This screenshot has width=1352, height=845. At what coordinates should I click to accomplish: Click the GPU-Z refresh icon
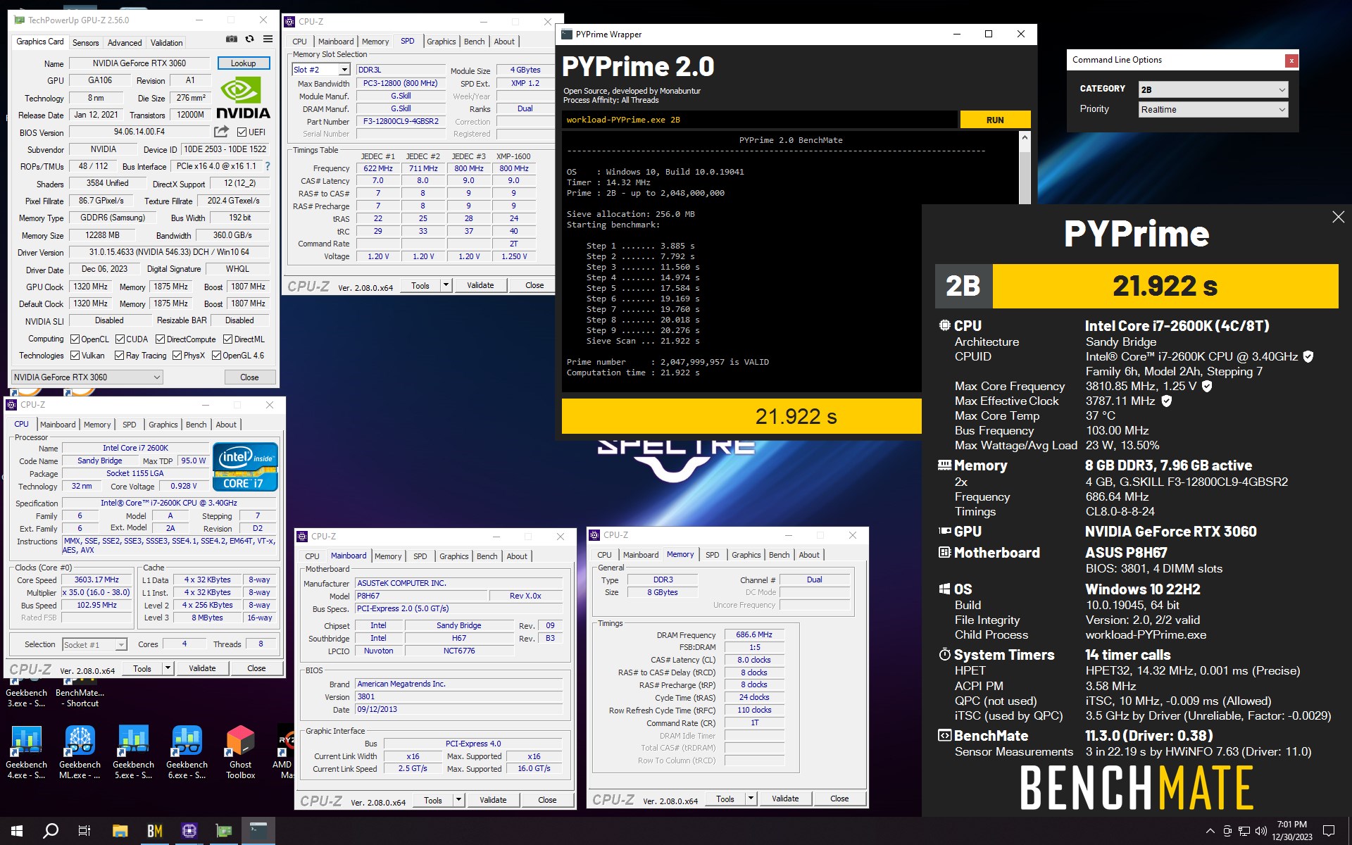coord(249,39)
